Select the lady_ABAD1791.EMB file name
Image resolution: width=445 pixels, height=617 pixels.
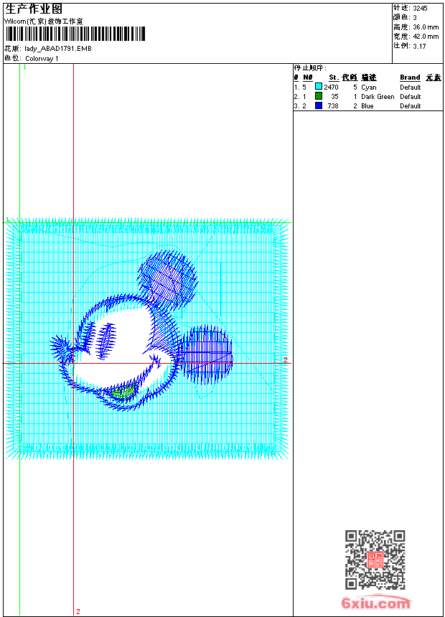tap(58, 49)
